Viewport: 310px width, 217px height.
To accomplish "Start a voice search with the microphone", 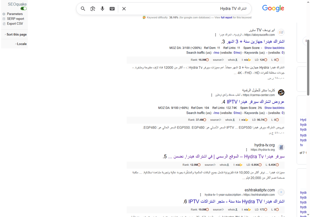I will [102, 9].
